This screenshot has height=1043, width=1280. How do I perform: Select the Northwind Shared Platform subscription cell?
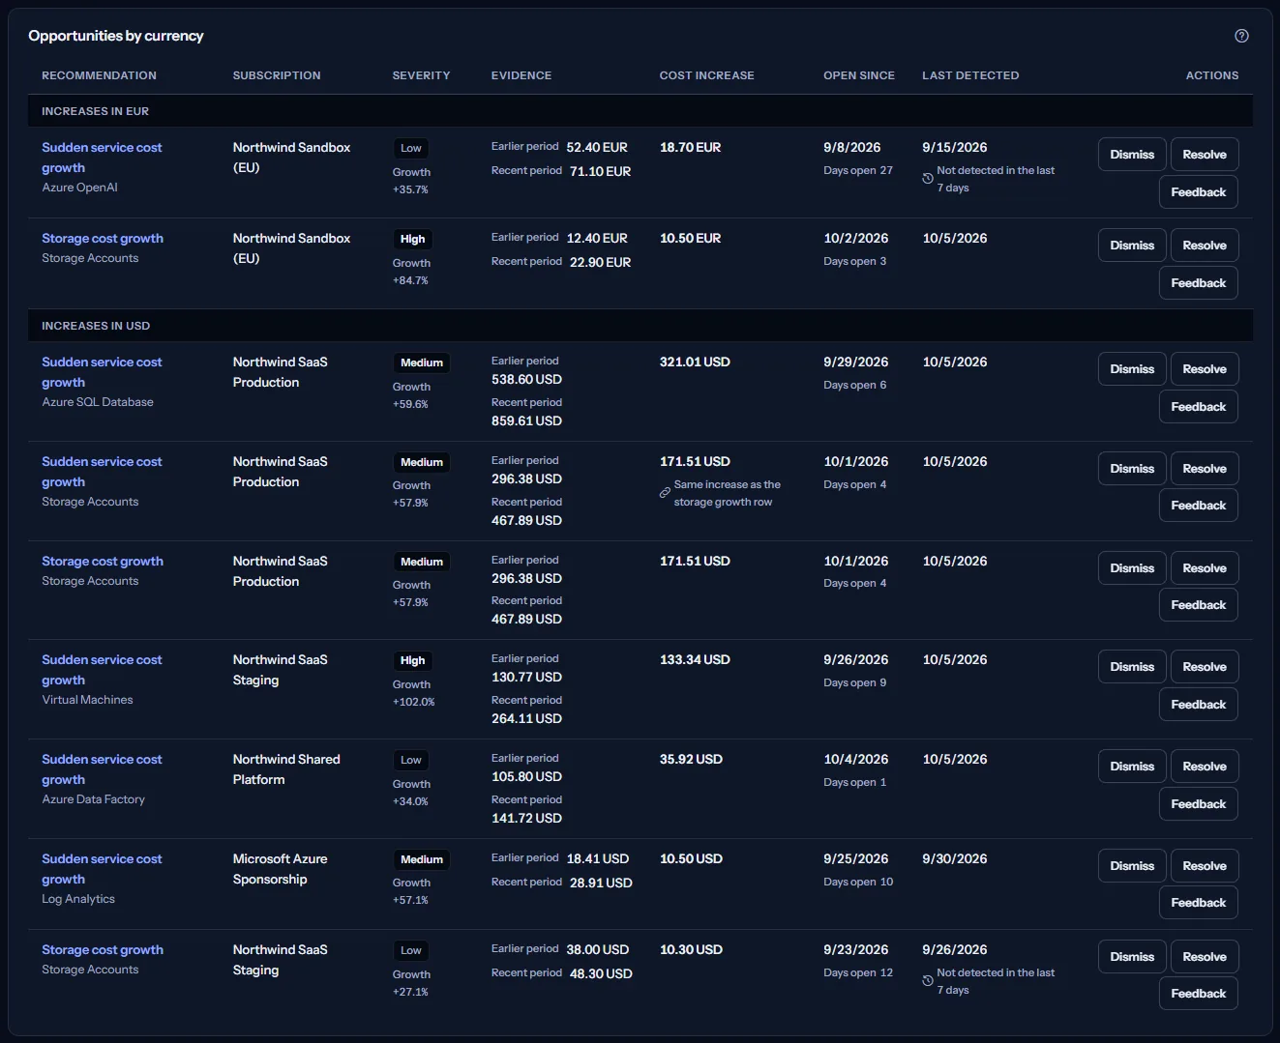(286, 769)
